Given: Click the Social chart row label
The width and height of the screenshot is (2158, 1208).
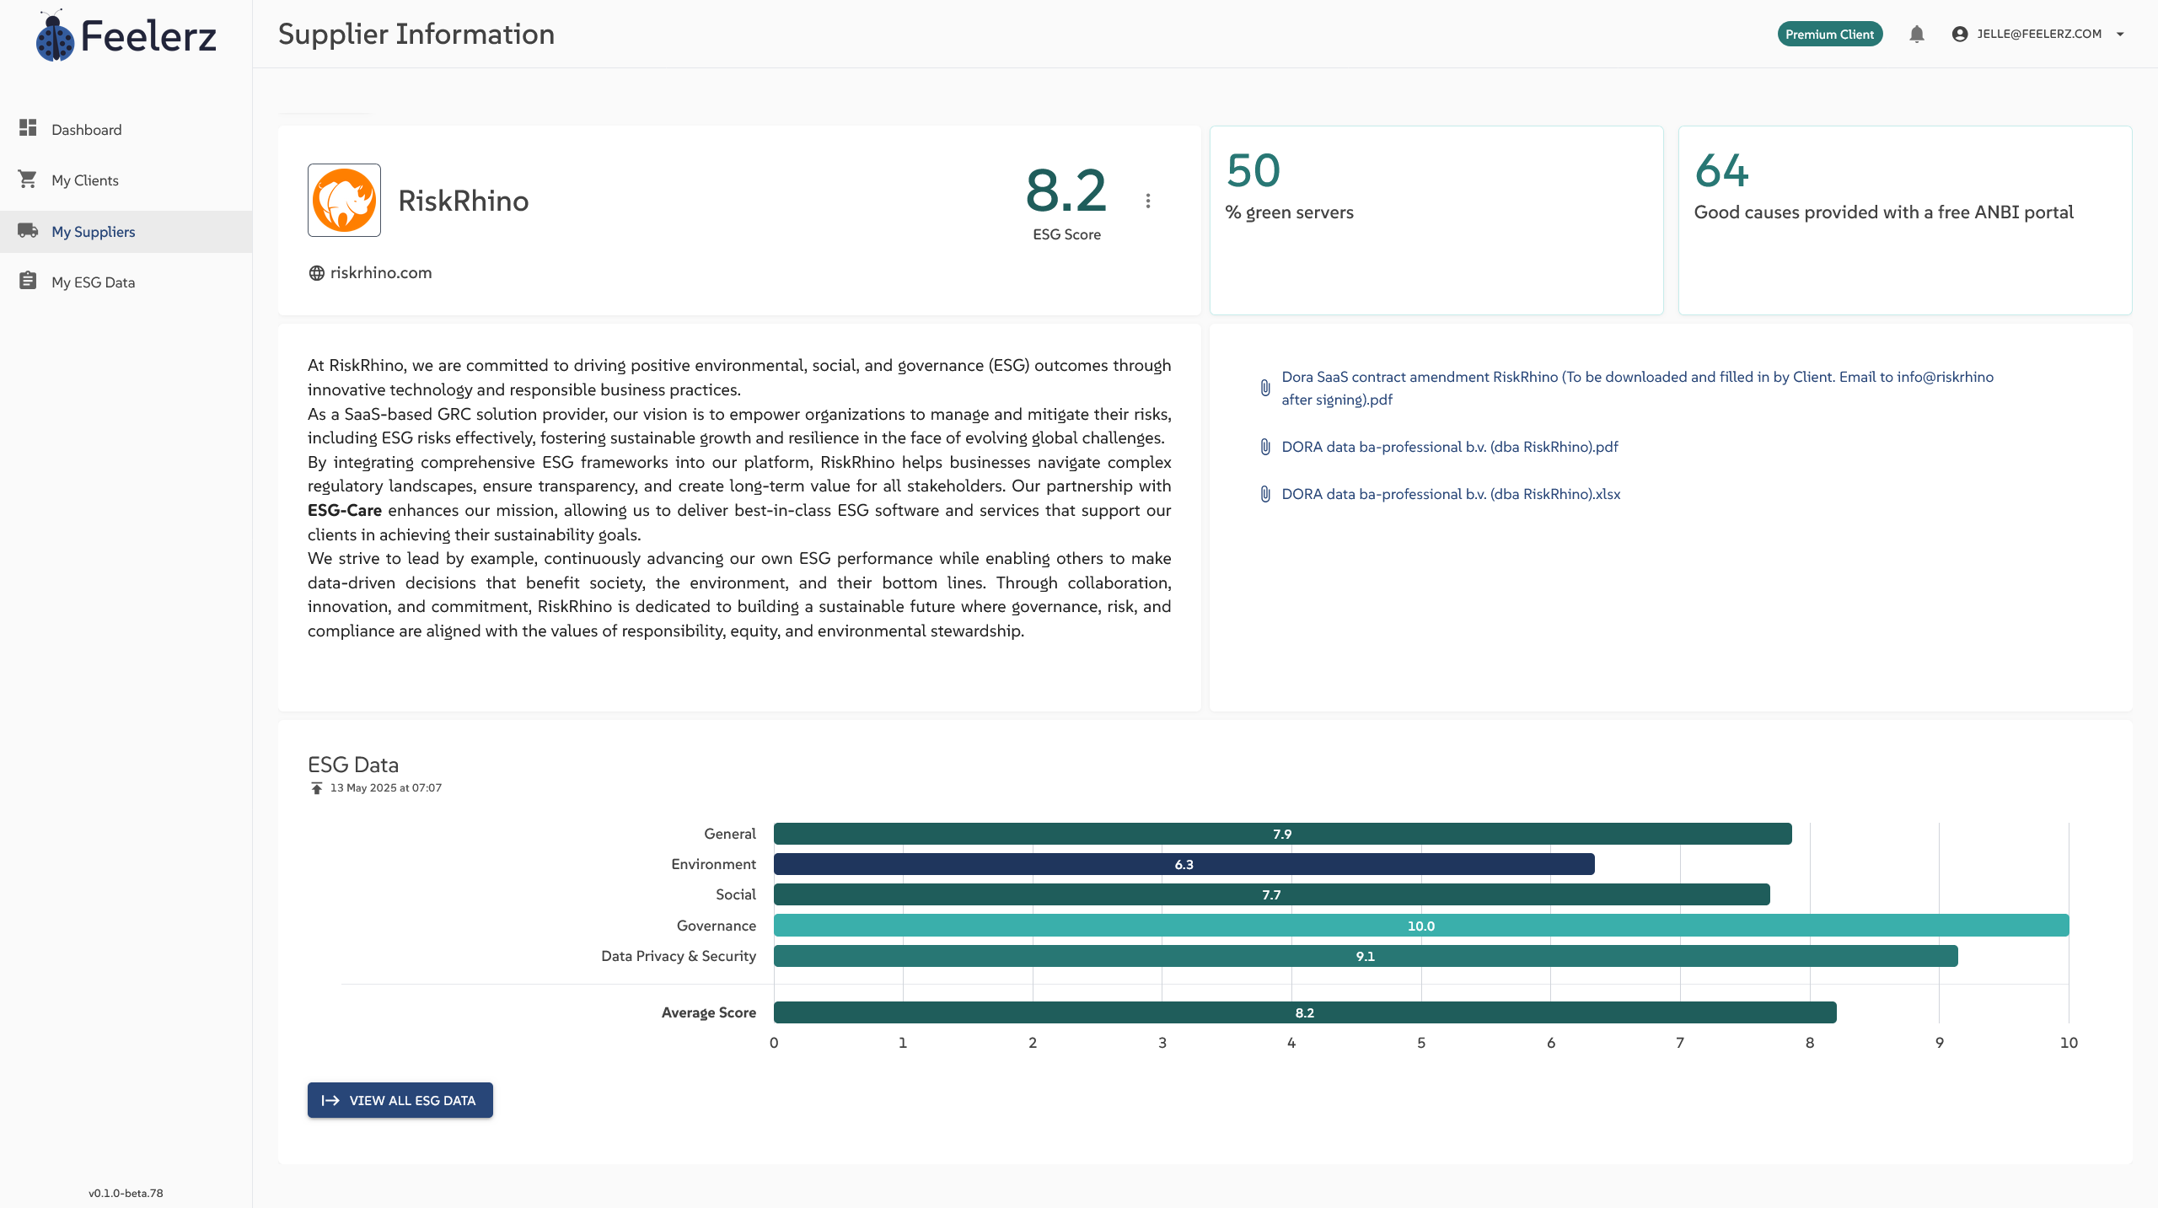Looking at the screenshot, I should pos(736,894).
